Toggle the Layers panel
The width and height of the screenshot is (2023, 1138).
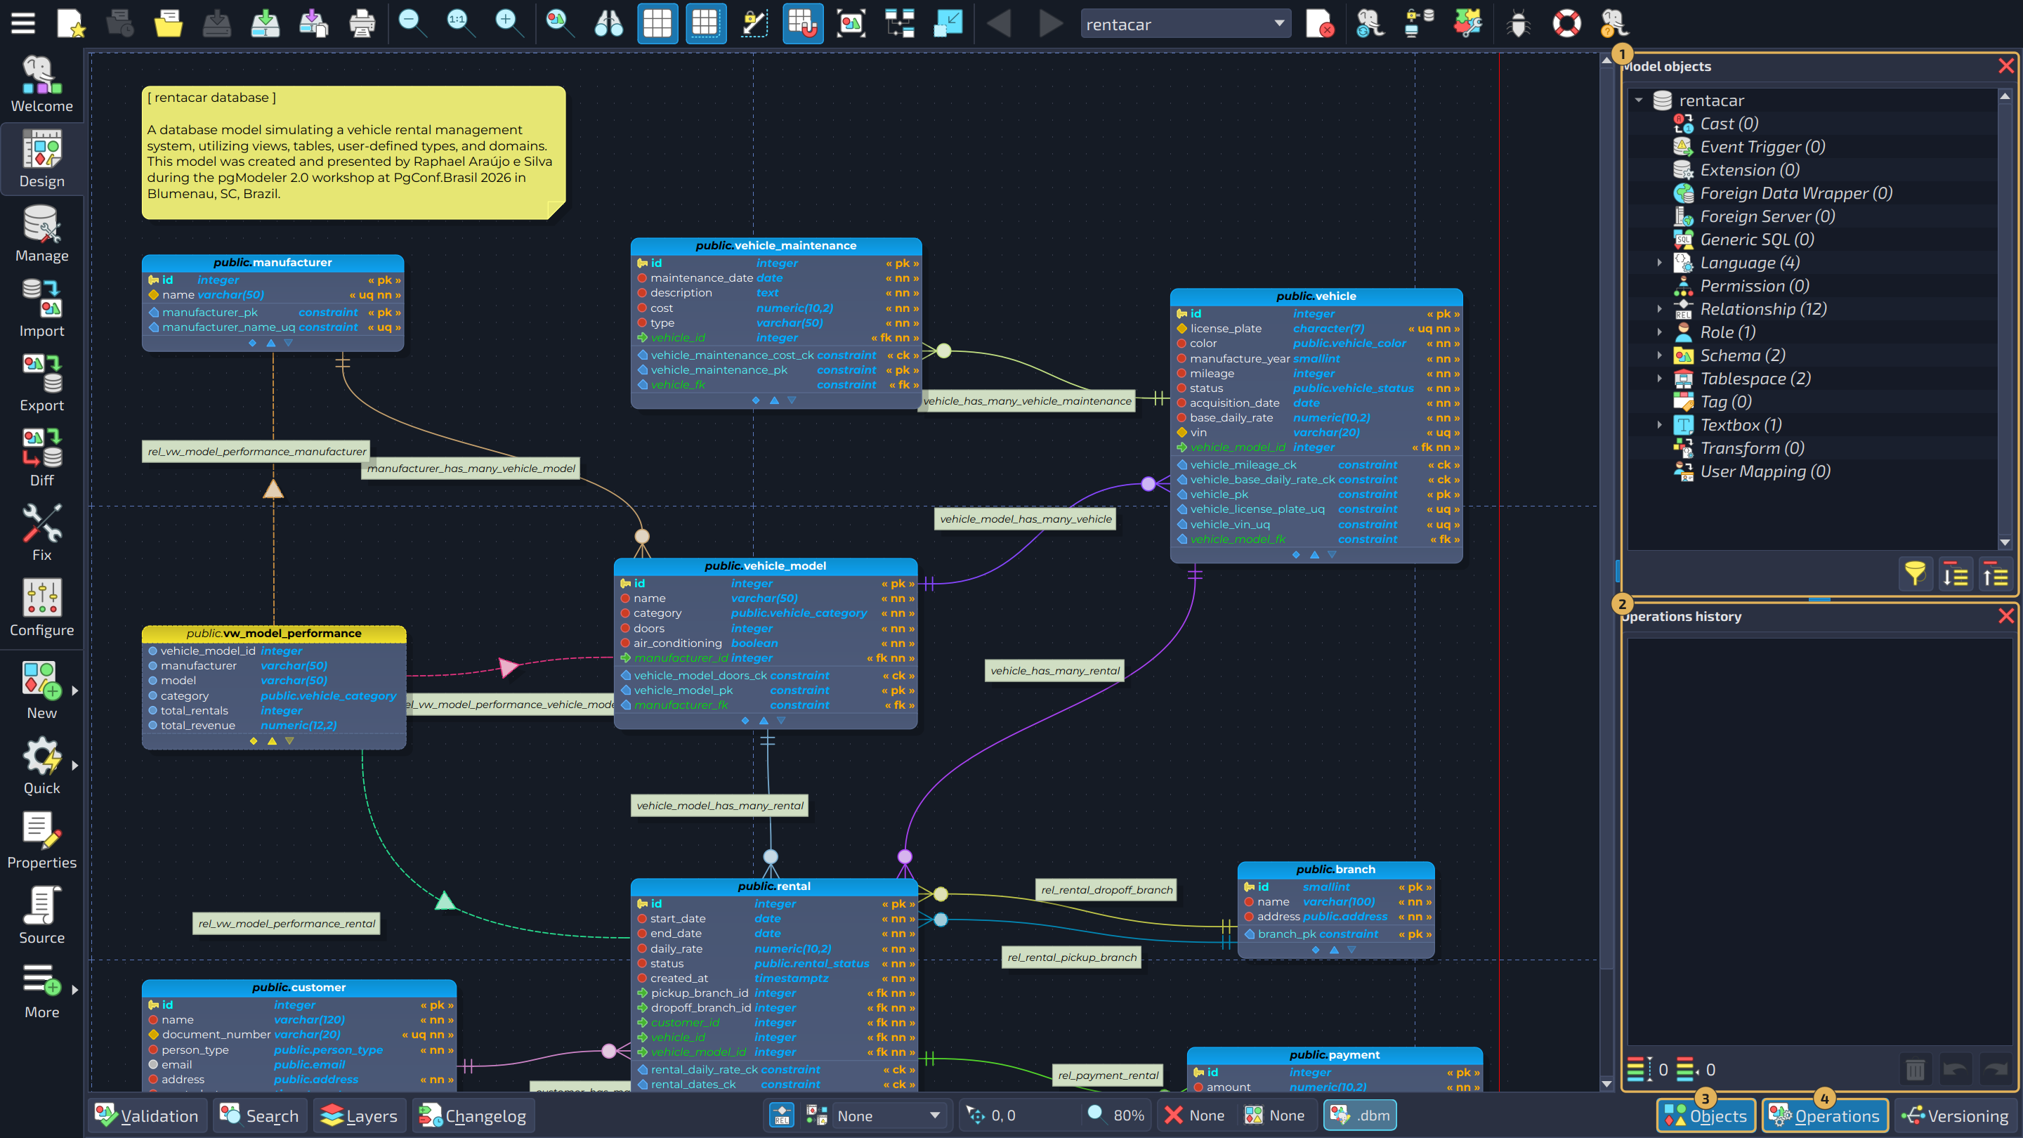(360, 1116)
